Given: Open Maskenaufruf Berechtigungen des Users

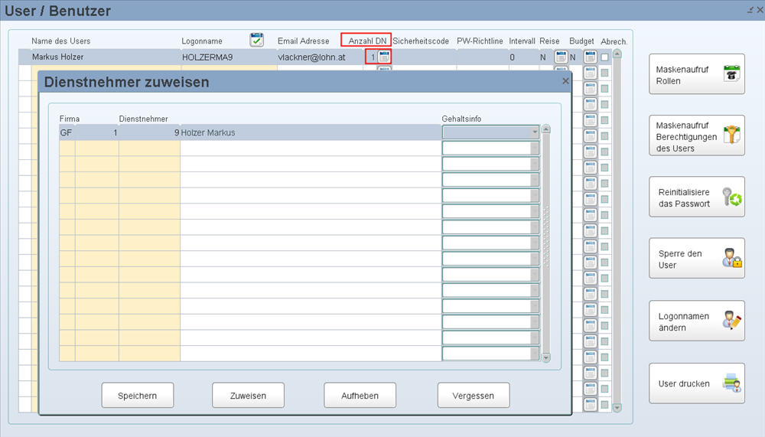Looking at the screenshot, I should [696, 135].
